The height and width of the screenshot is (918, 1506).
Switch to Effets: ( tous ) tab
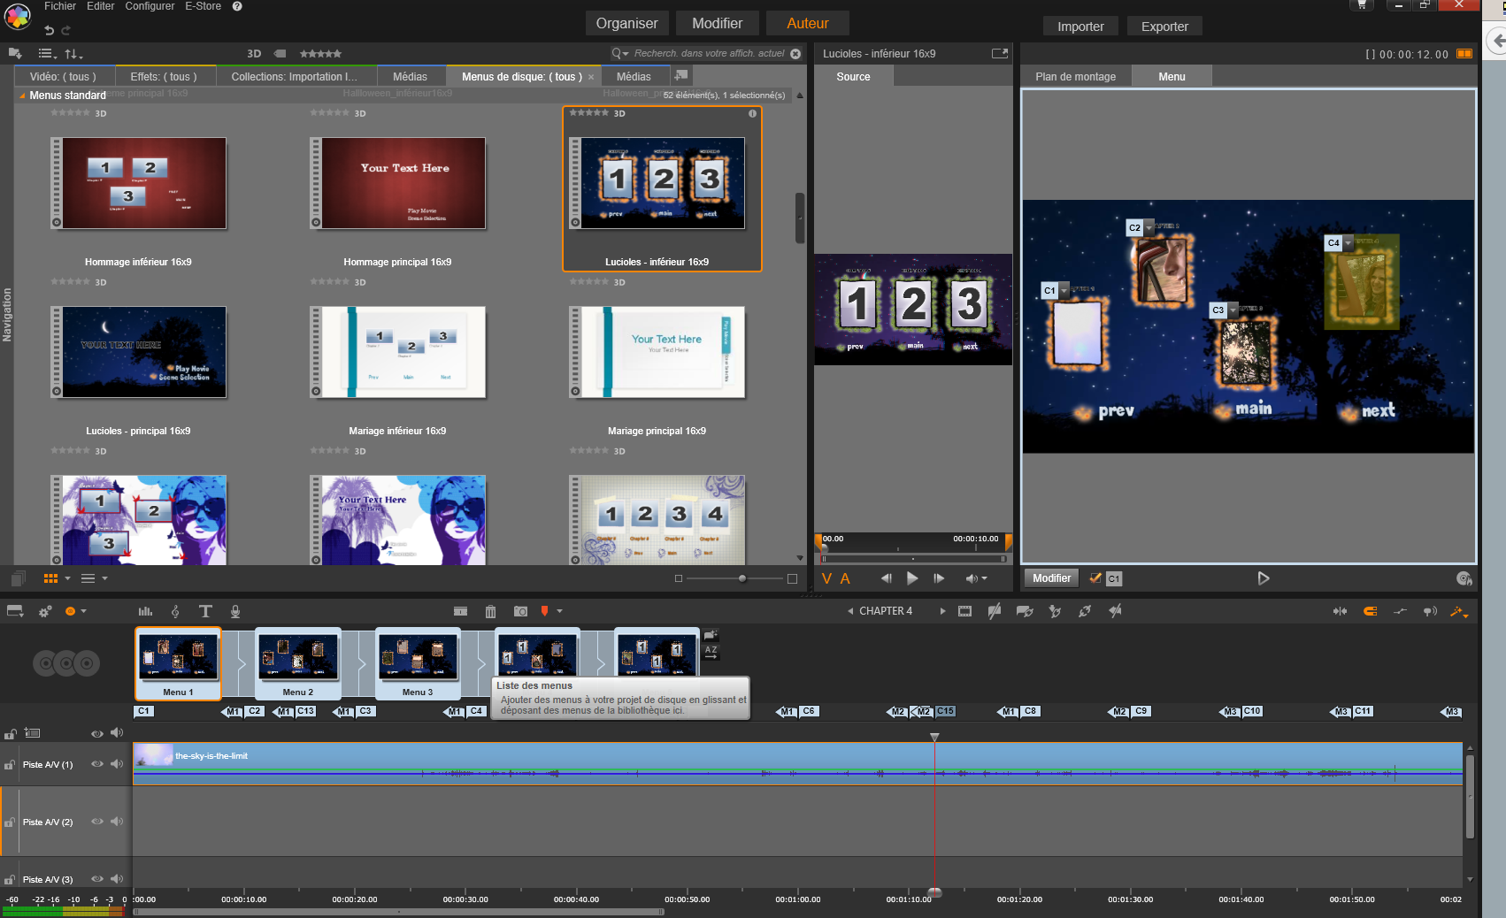click(164, 77)
